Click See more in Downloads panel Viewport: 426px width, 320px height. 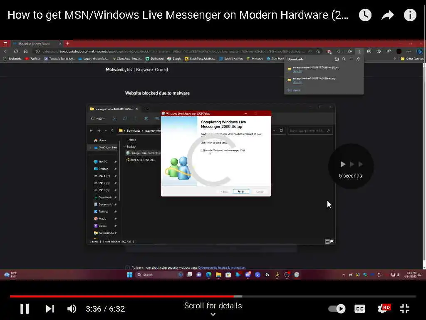click(294, 90)
